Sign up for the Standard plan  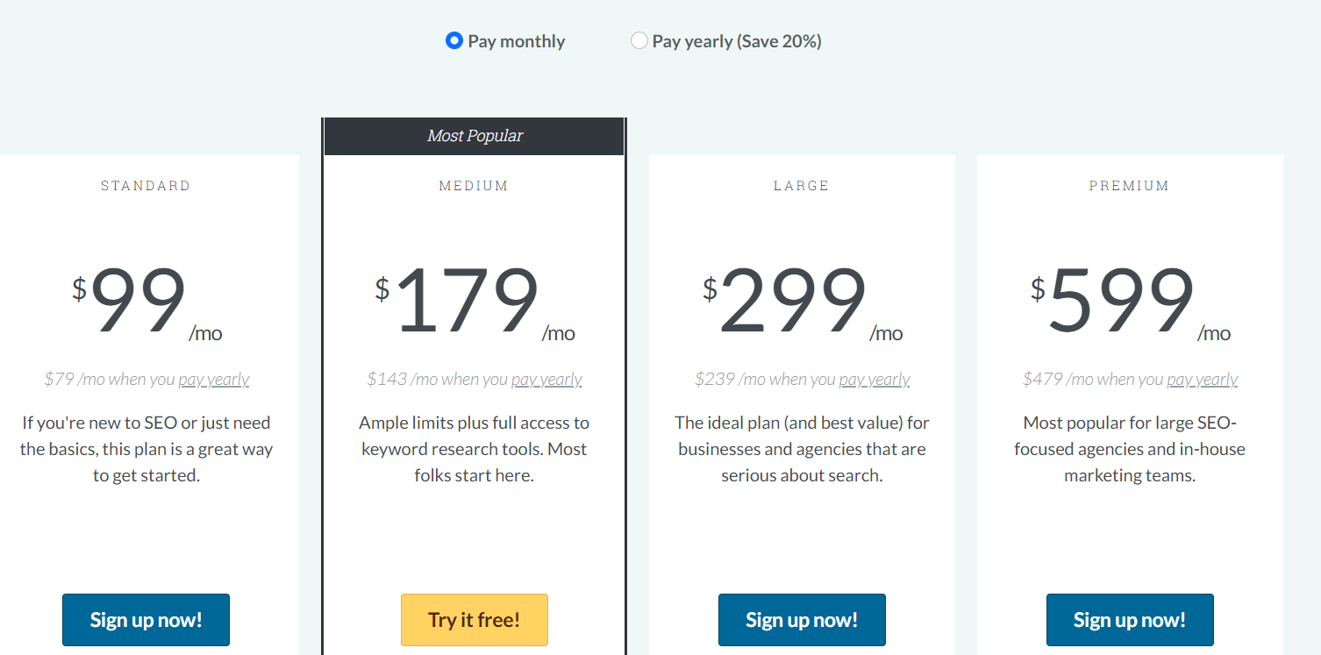coord(146,620)
